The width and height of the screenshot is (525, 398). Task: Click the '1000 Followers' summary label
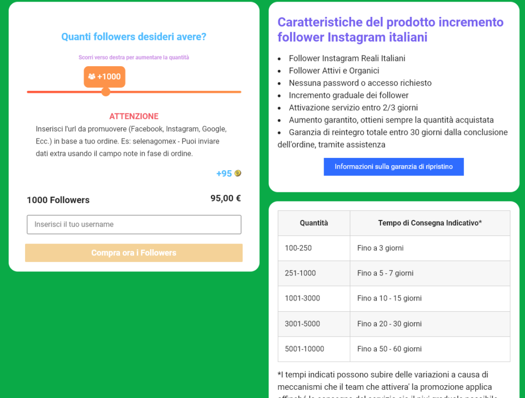point(58,200)
